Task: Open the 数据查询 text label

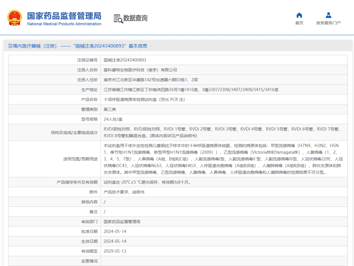Action: [135, 18]
